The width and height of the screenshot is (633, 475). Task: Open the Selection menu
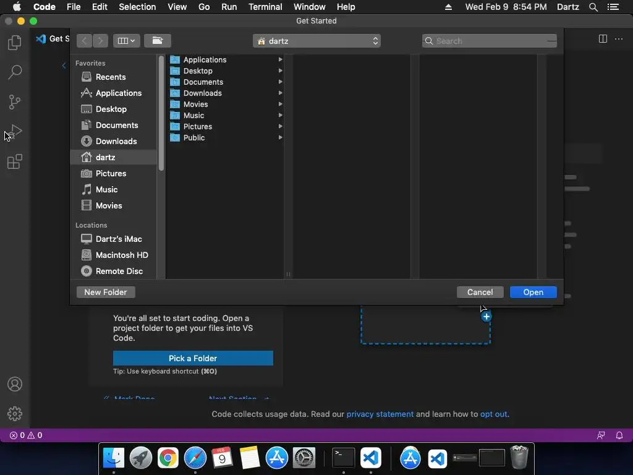[137, 7]
